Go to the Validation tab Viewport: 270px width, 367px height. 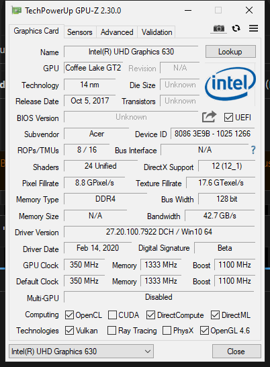pyautogui.click(x=156, y=32)
